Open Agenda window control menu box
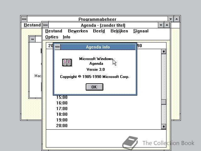This screenshot has height=151, width=201. coord(45,25)
